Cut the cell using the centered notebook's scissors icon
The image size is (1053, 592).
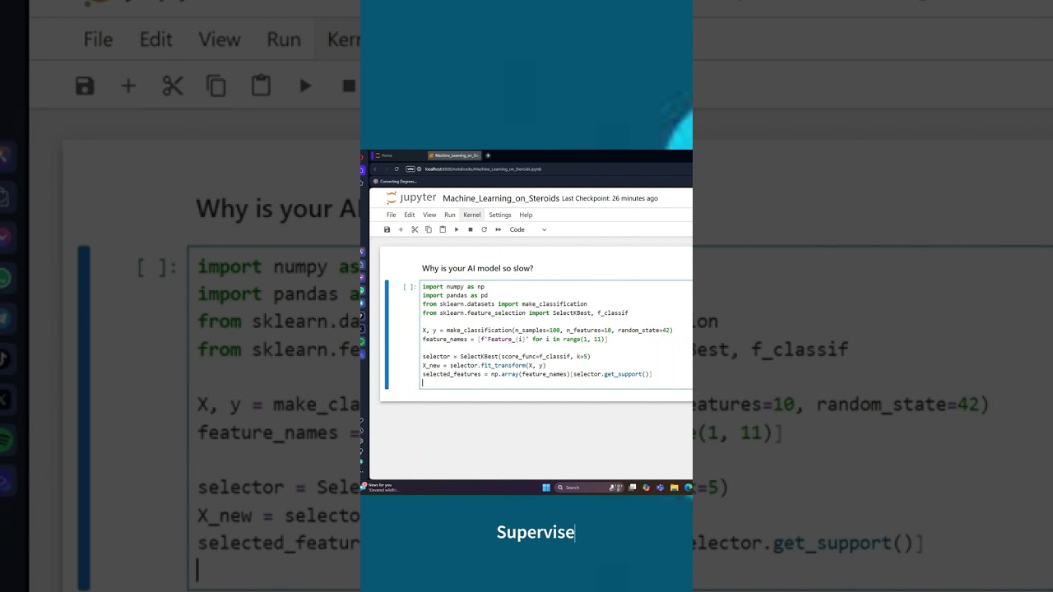[x=415, y=229]
